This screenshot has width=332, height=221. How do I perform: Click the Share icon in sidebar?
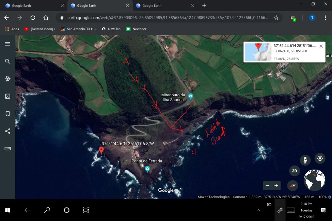[7, 131]
